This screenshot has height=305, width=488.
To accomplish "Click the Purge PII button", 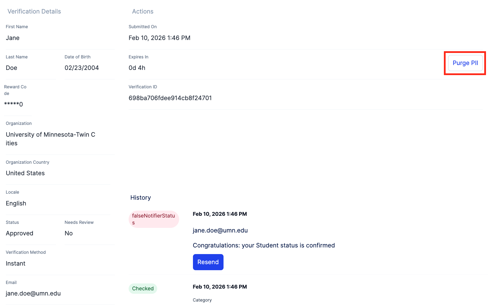I will pos(465,63).
